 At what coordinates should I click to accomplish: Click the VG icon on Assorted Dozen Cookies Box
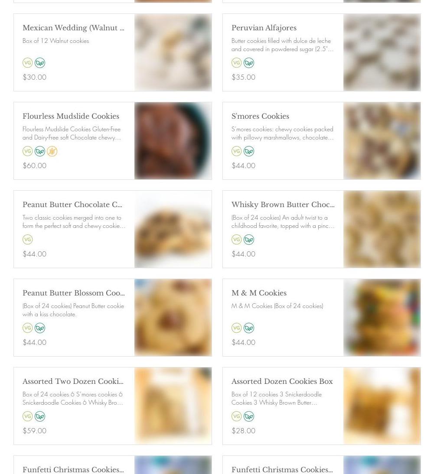[x=236, y=416]
